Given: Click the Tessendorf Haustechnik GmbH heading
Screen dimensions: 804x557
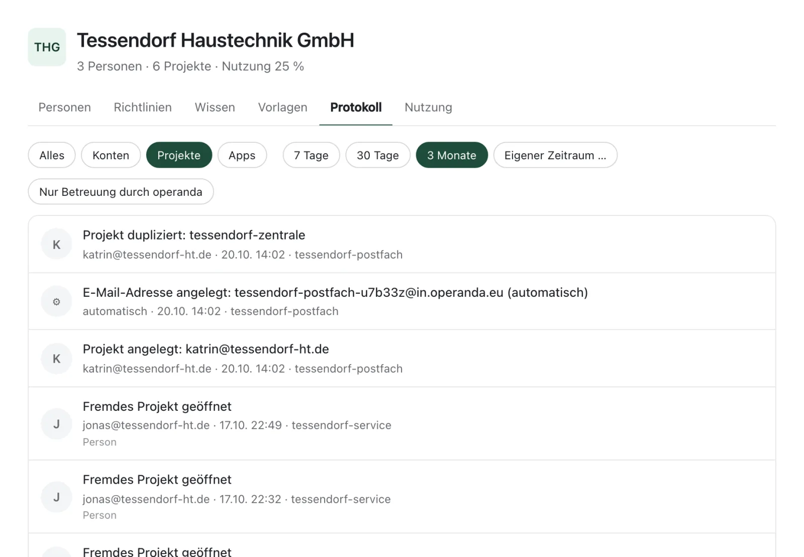Looking at the screenshot, I should (216, 40).
